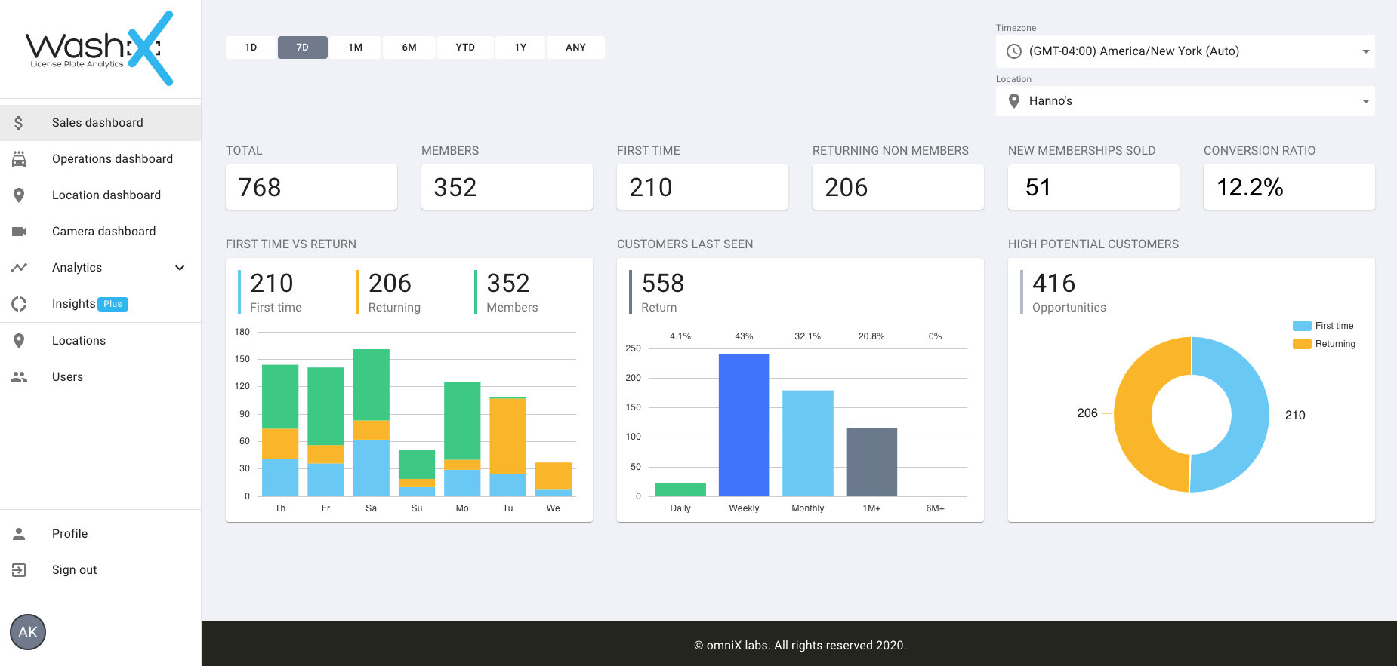Click the AK user avatar
The image size is (1397, 666).
(x=28, y=632)
